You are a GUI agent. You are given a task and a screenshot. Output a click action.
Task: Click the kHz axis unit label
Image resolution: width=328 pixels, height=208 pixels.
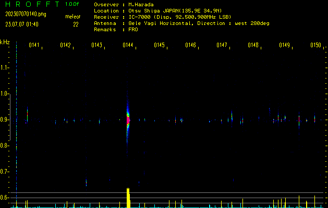[x=5, y=42]
